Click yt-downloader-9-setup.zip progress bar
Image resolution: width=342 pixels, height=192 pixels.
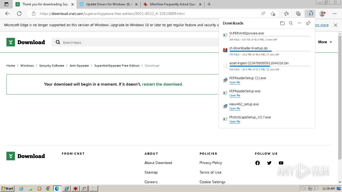click(270, 51)
